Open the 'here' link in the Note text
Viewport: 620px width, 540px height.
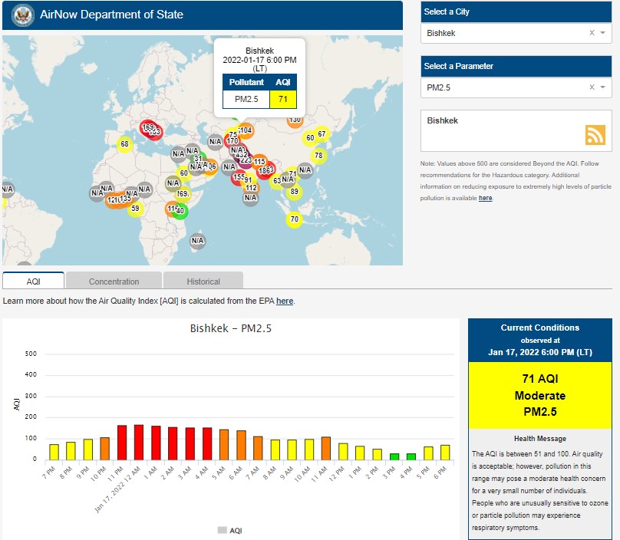[x=486, y=198]
